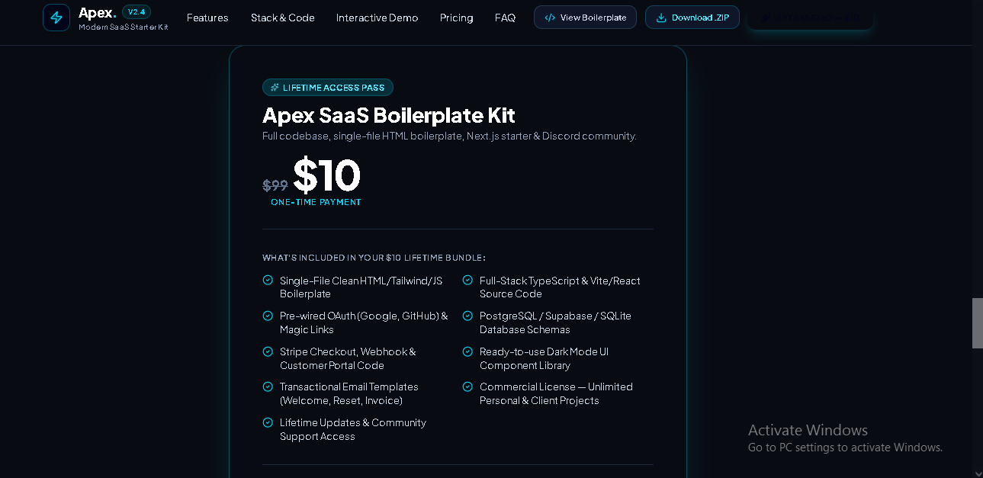
Task: Click 'Ready-to-use Dark Mode UI Component Library' text
Action: pos(544,358)
